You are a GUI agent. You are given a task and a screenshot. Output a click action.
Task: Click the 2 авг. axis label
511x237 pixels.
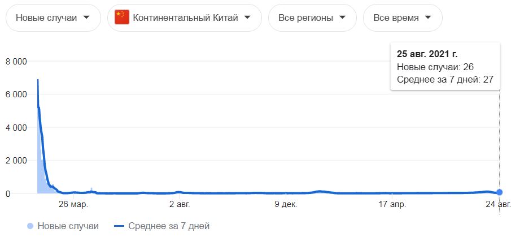pyautogui.click(x=180, y=205)
